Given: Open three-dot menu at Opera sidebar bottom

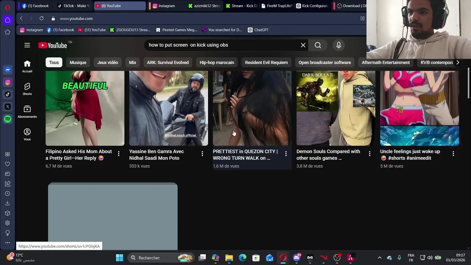Looking at the screenshot, I should (x=7, y=243).
